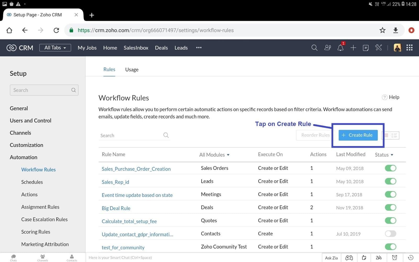This screenshot has width=419, height=262.
Task: Enable the Update_contact_gdpr_informati rule
Action: click(390, 234)
